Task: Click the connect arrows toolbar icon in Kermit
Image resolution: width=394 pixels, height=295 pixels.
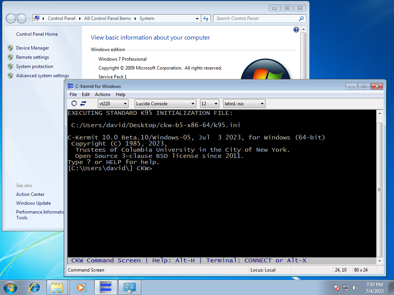Action: [x=83, y=103]
